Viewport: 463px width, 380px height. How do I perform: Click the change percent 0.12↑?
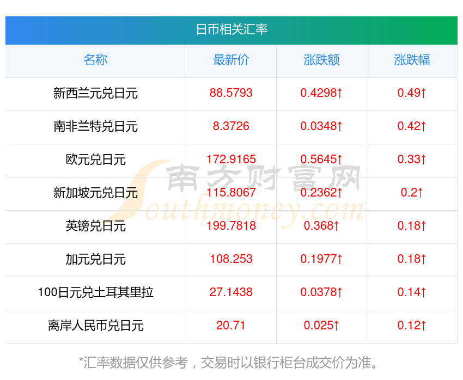click(x=412, y=326)
